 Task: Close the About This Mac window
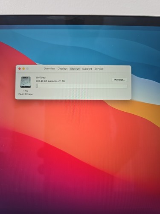[20, 69]
